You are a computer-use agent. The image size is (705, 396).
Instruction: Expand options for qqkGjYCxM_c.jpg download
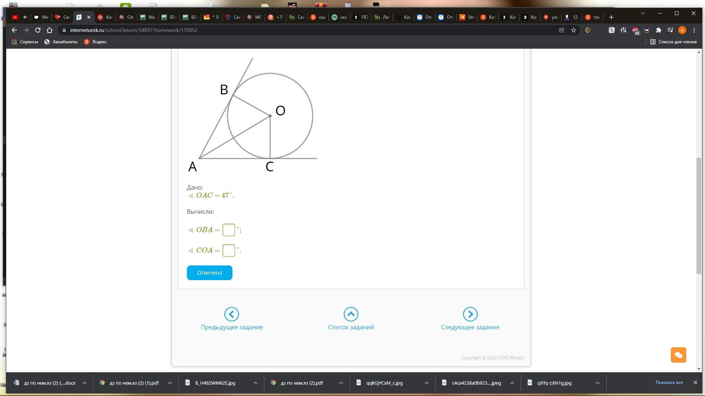point(426,383)
